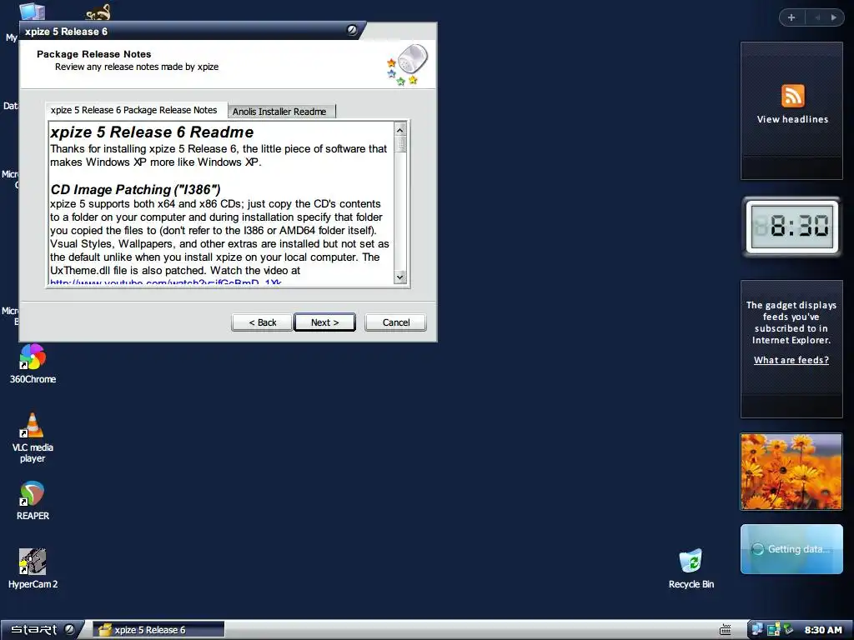This screenshot has width=854, height=640.
Task: Cancel the xpize installer
Action: click(x=396, y=322)
